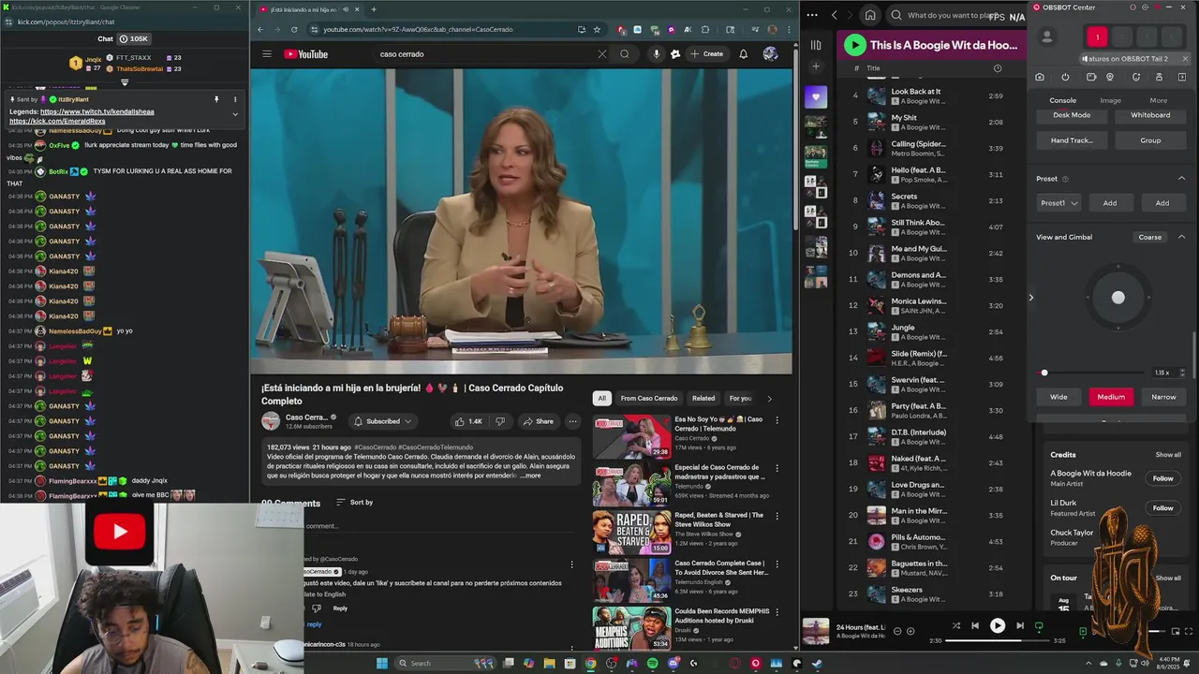This screenshot has height=674, width=1199.
Task: Click Spotify song progress bar
Action: point(997,641)
